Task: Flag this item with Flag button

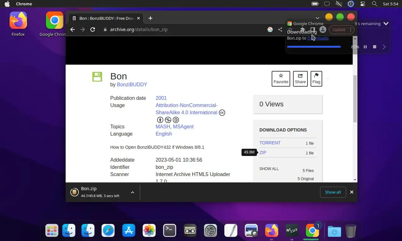Action: tap(316, 78)
